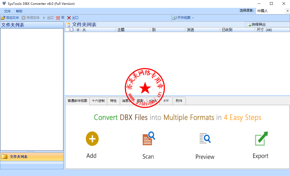This screenshot has height=176, width=290.
Task: Select 文件夹列表 in the bottom-left panel
Action: [x=18, y=157]
